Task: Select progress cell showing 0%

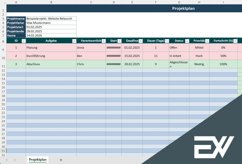Action: point(223,48)
